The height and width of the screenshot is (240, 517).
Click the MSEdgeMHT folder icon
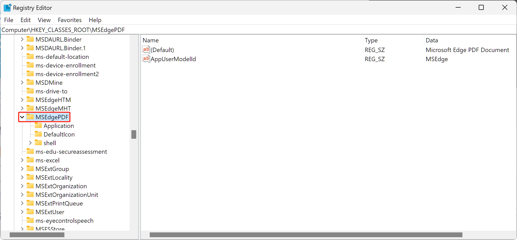pyautogui.click(x=30, y=108)
